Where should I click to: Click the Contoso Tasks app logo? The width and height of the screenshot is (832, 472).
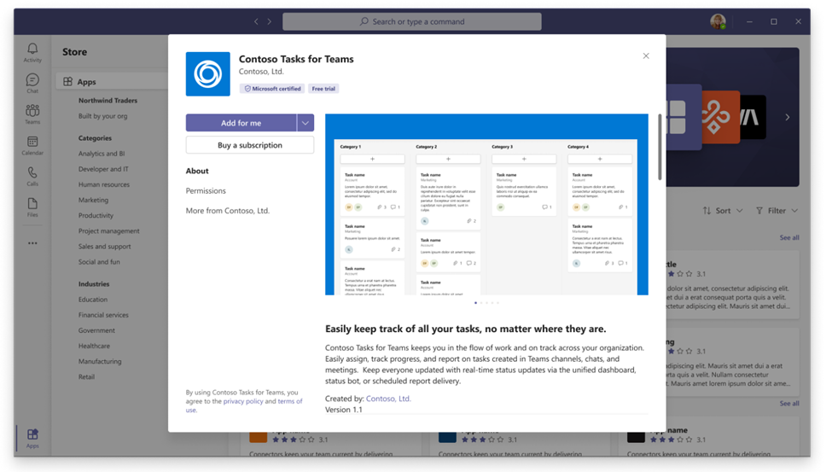tap(207, 74)
